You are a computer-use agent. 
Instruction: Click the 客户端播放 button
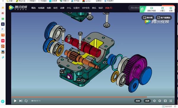point(164,18)
